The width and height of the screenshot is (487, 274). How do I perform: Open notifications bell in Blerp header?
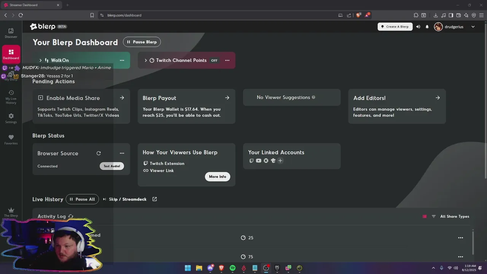coord(427,27)
